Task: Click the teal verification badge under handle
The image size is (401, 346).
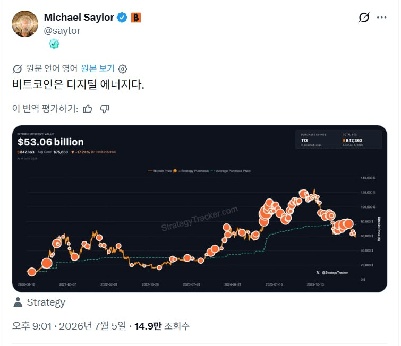Action: click(x=54, y=44)
